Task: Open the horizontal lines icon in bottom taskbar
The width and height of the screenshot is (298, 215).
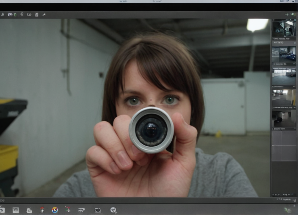Action: click(81, 210)
